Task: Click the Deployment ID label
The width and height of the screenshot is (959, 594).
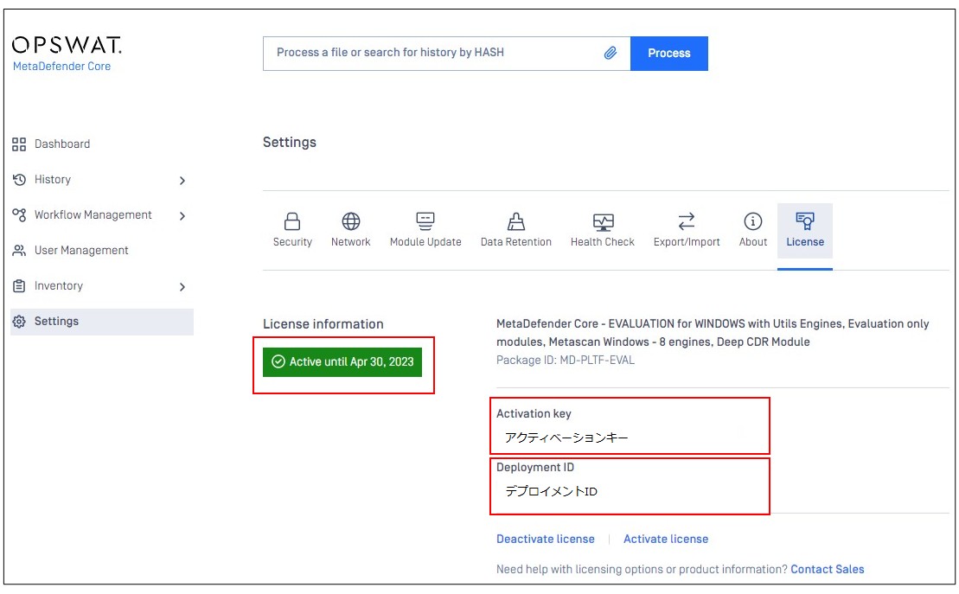Action: point(535,468)
